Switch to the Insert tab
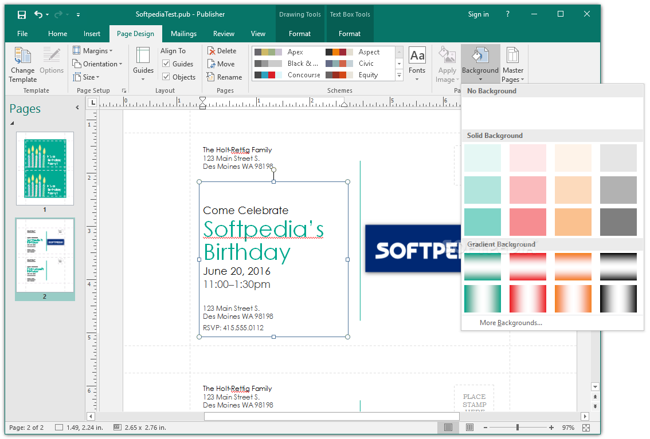650x439 pixels. tap(92, 34)
